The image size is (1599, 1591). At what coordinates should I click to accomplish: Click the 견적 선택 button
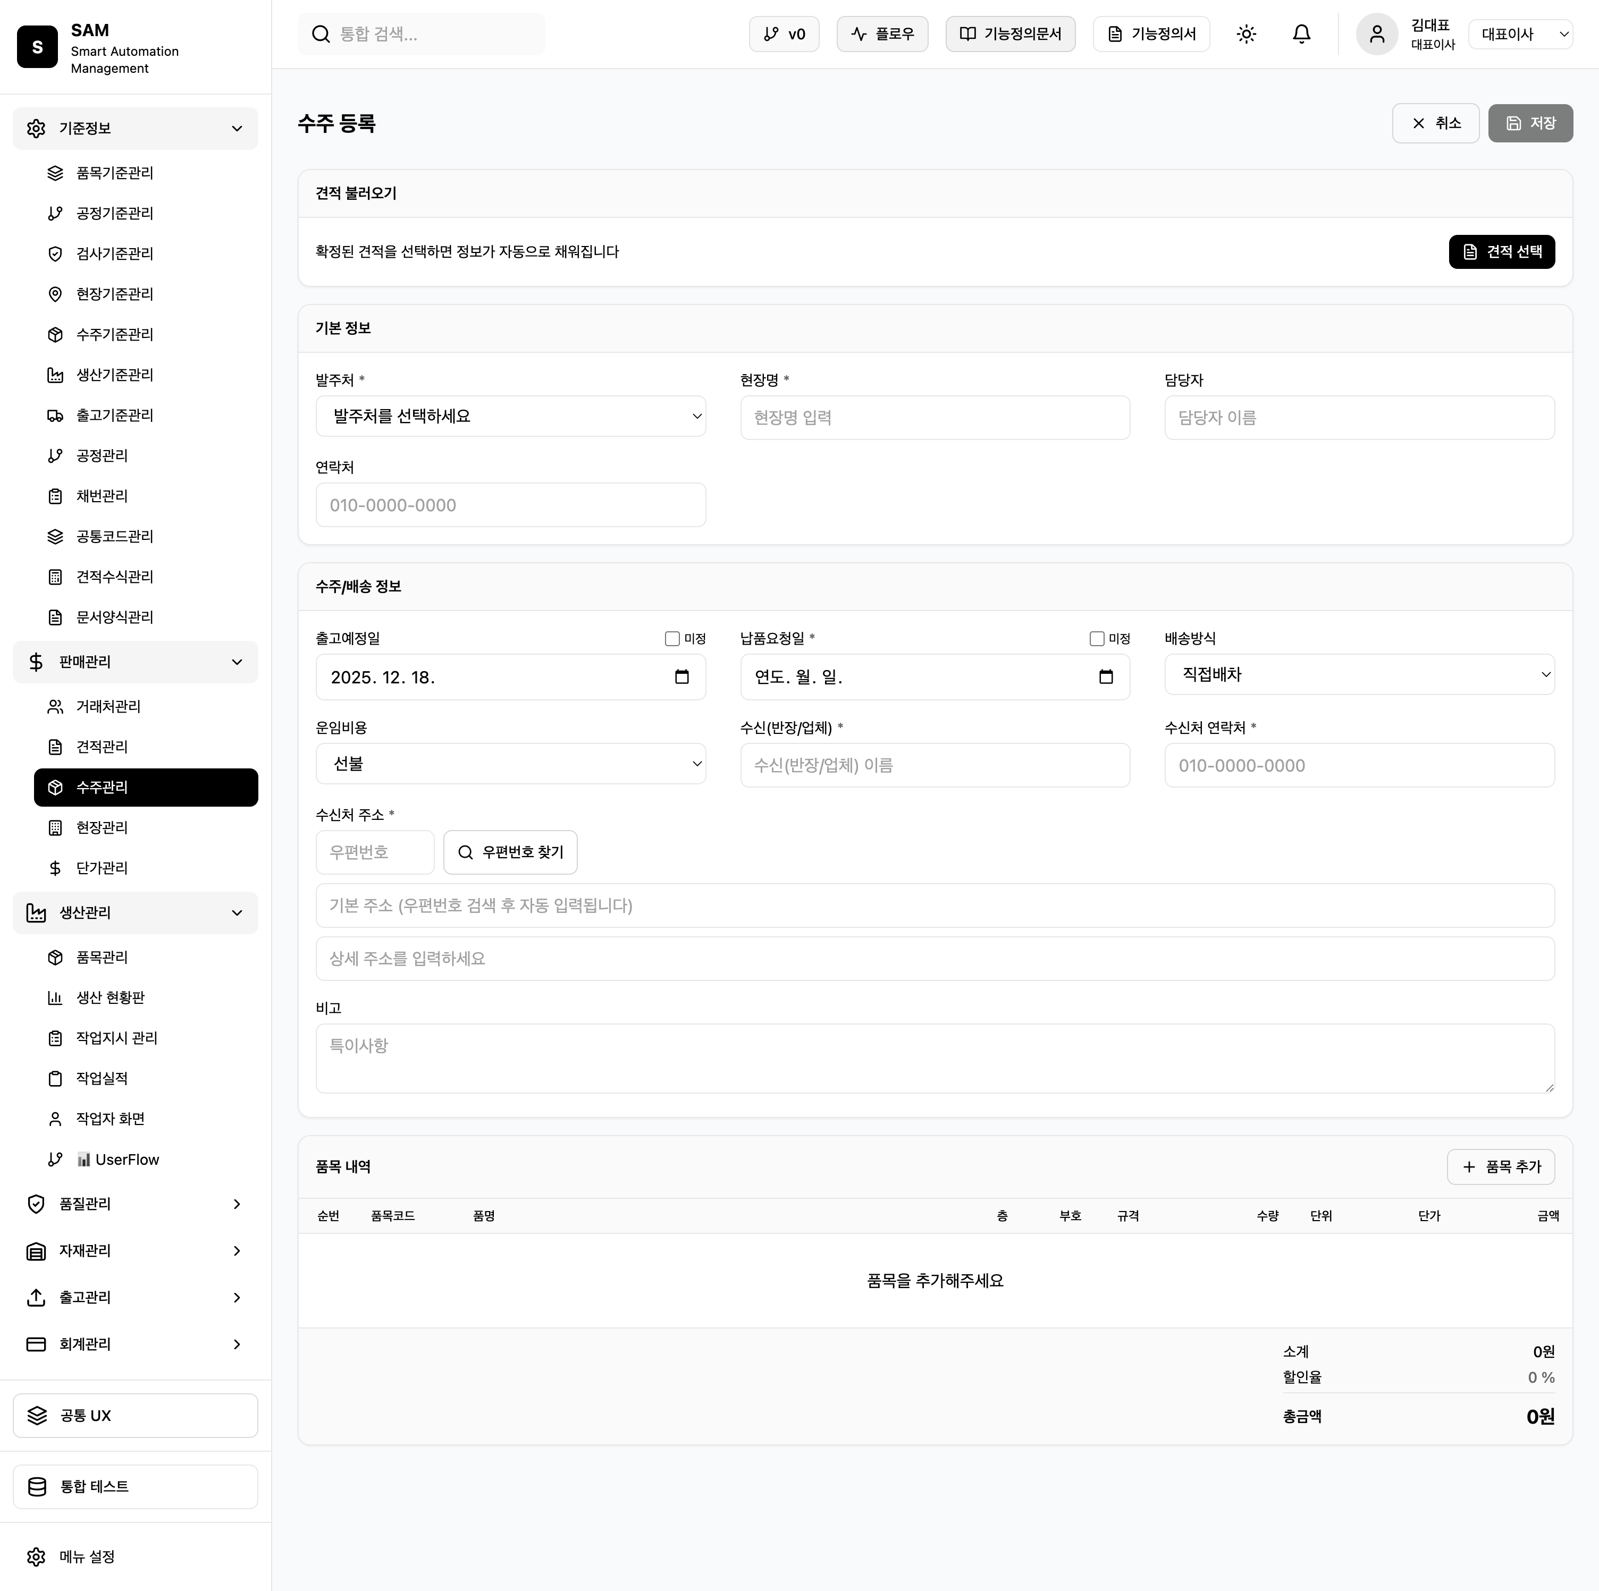pyautogui.click(x=1501, y=251)
